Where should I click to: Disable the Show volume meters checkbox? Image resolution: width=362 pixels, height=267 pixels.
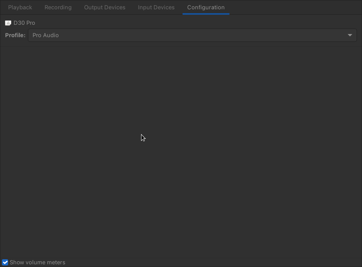pos(5,262)
